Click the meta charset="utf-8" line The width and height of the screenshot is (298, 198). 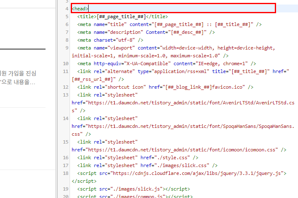(110, 40)
